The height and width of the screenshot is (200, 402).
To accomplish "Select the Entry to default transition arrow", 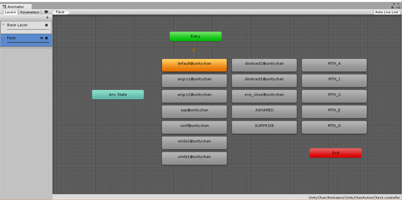I will pyautogui.click(x=194, y=51).
